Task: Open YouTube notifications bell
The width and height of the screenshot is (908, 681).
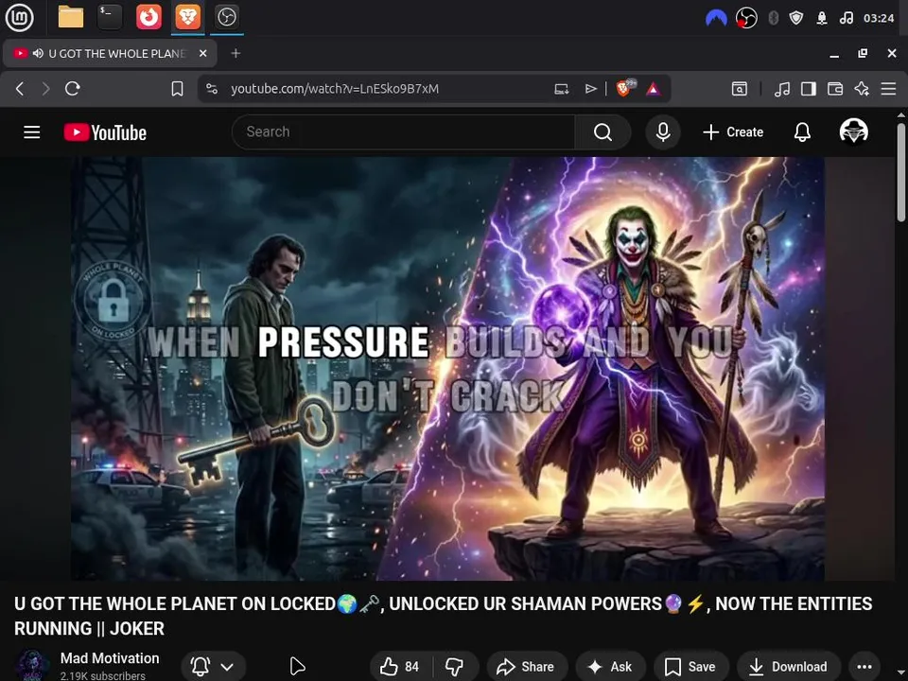Action: pyautogui.click(x=802, y=132)
